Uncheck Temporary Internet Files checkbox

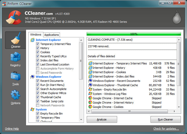[38, 44]
